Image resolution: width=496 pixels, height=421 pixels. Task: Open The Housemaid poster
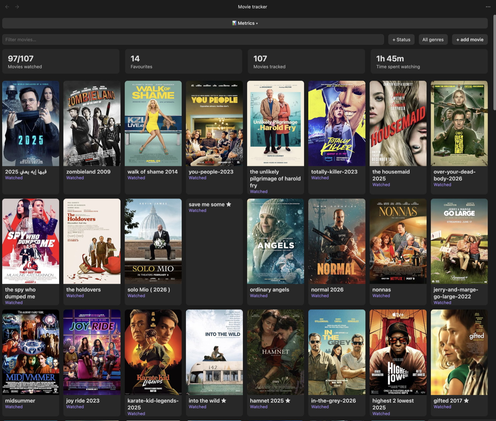point(398,123)
